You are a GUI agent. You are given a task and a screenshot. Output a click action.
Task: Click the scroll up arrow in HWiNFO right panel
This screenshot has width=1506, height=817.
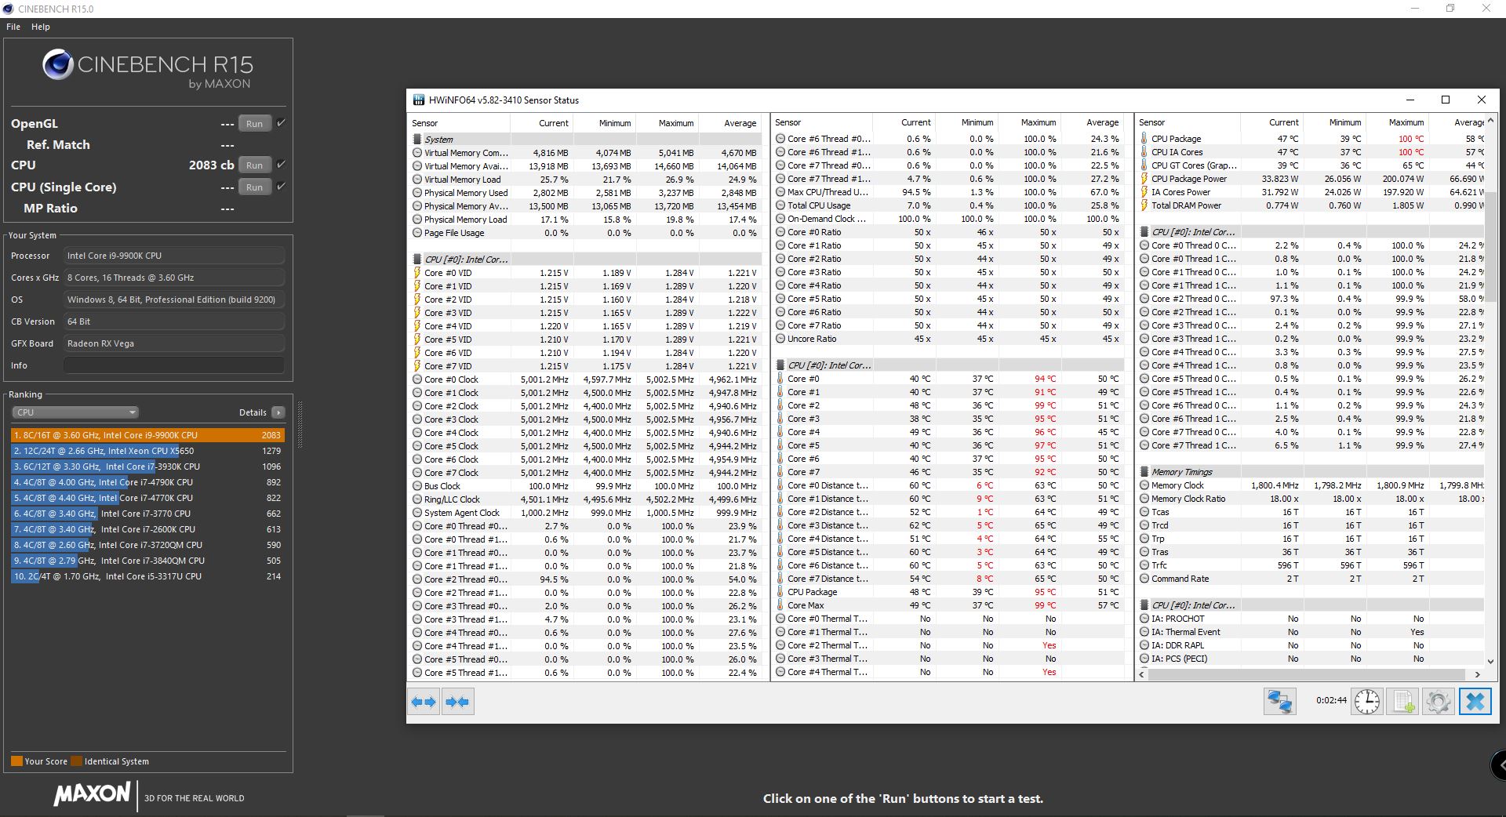tap(1490, 121)
